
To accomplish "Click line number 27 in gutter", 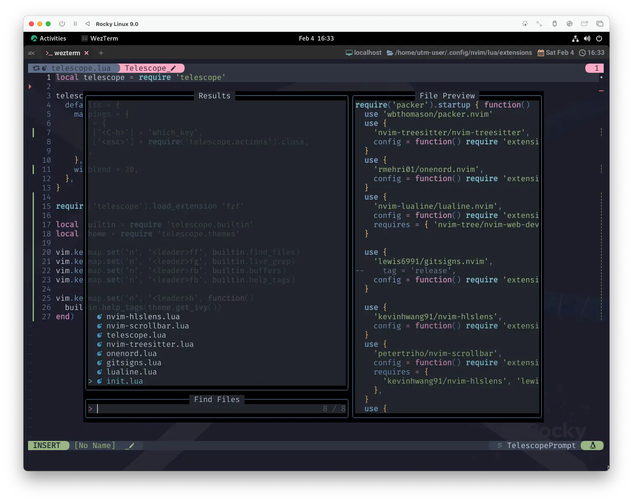I will click(46, 317).
